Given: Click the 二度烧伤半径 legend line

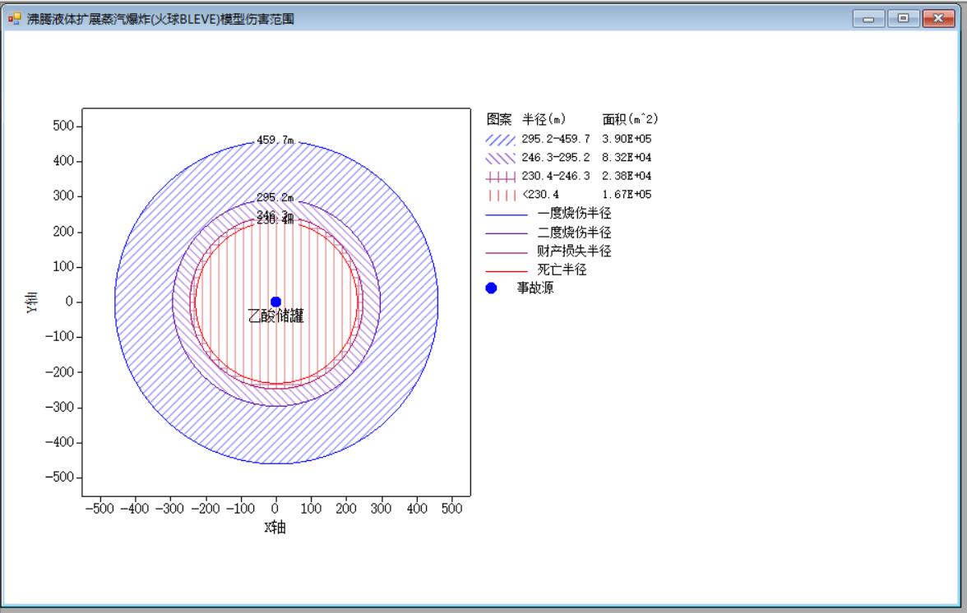Looking at the screenshot, I should 507,233.
